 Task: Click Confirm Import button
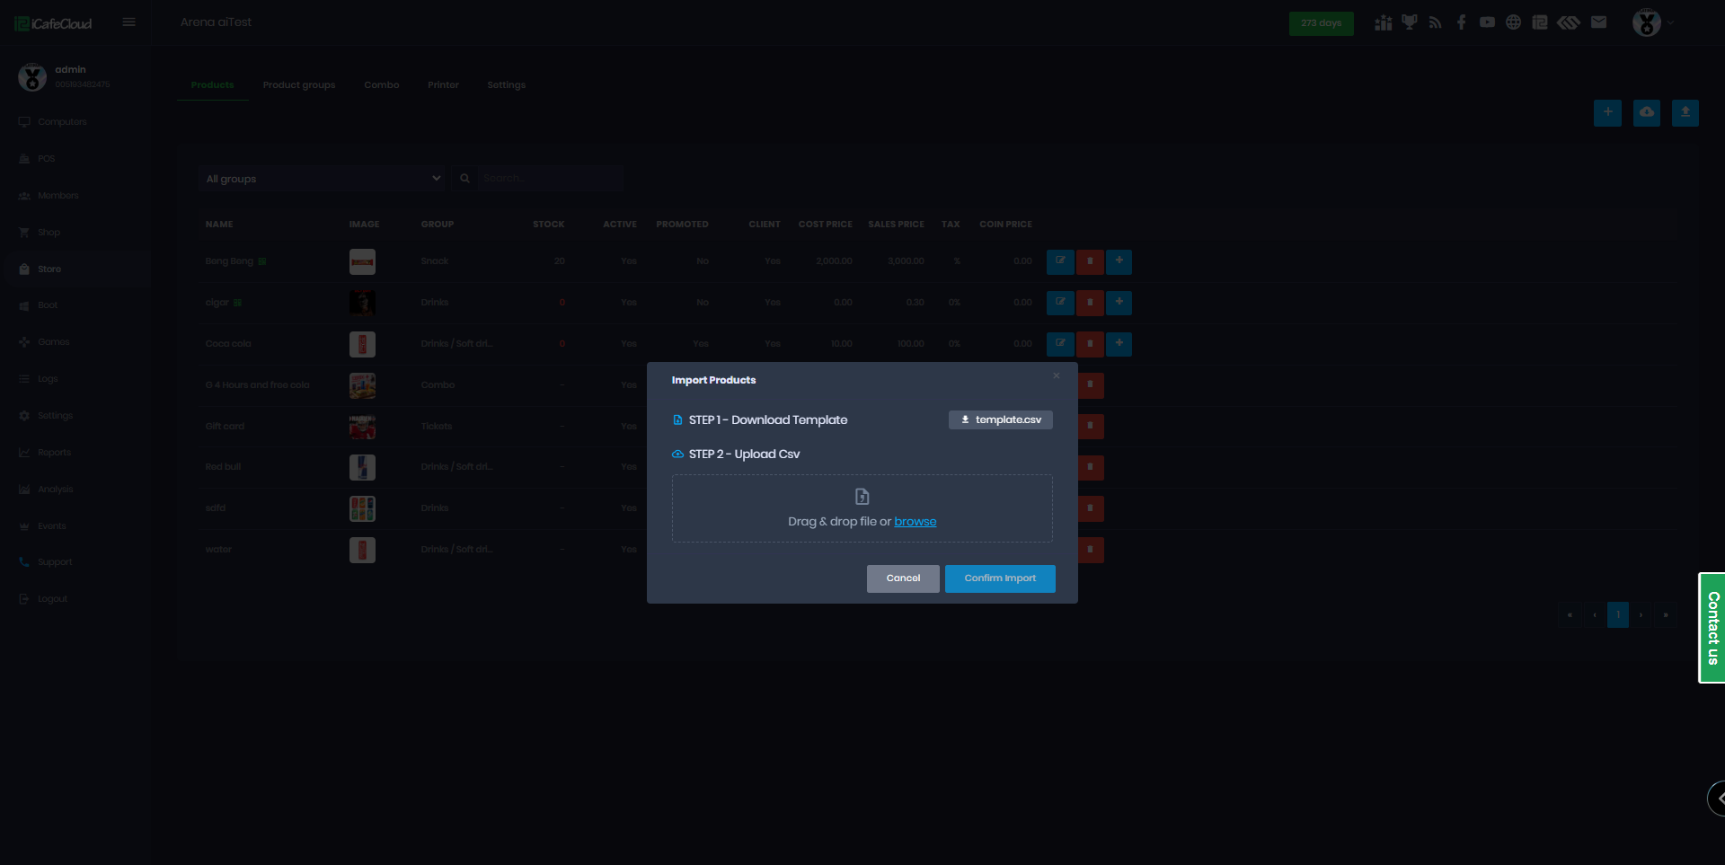click(x=1000, y=578)
